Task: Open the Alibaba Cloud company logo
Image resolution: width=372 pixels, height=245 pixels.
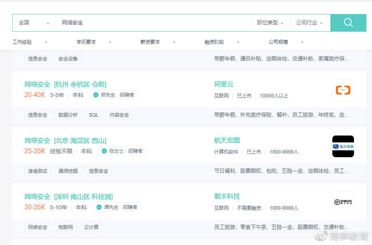Action: pyautogui.click(x=343, y=90)
